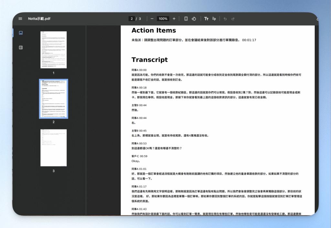Viewport: 331px width, 228px height.
Task: Rotate the PDF counterclockwise
Action: (194, 18)
